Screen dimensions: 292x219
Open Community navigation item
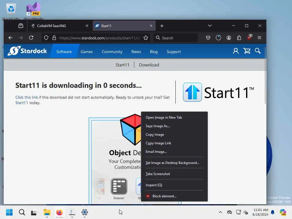[112, 52]
